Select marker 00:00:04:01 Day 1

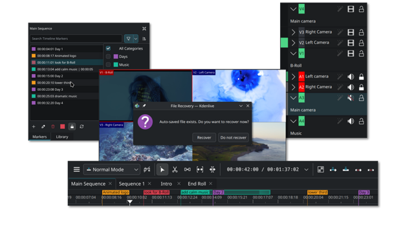[67, 49]
